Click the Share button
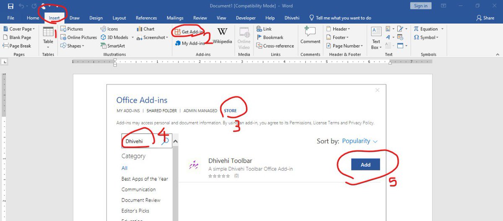Screen dimensions: 503x221 485,18
